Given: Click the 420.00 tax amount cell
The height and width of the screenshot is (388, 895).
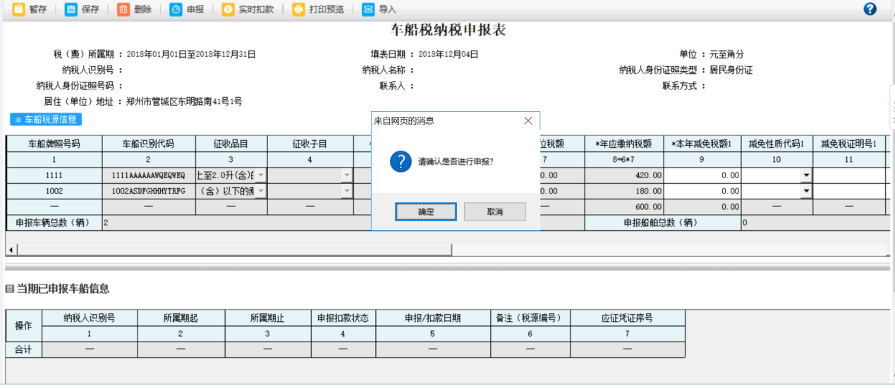Looking at the screenshot, I should 623,175.
